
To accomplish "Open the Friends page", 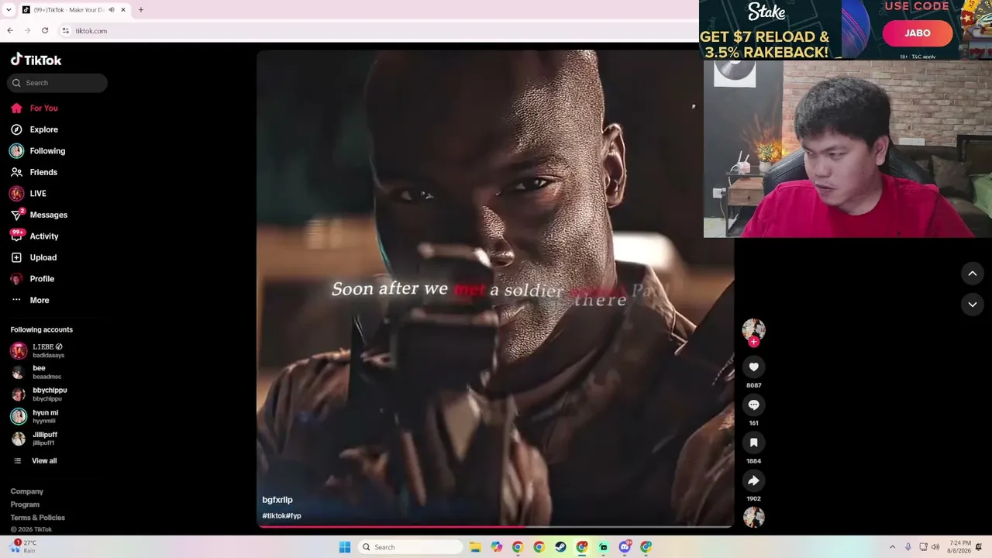I will [x=34, y=172].
